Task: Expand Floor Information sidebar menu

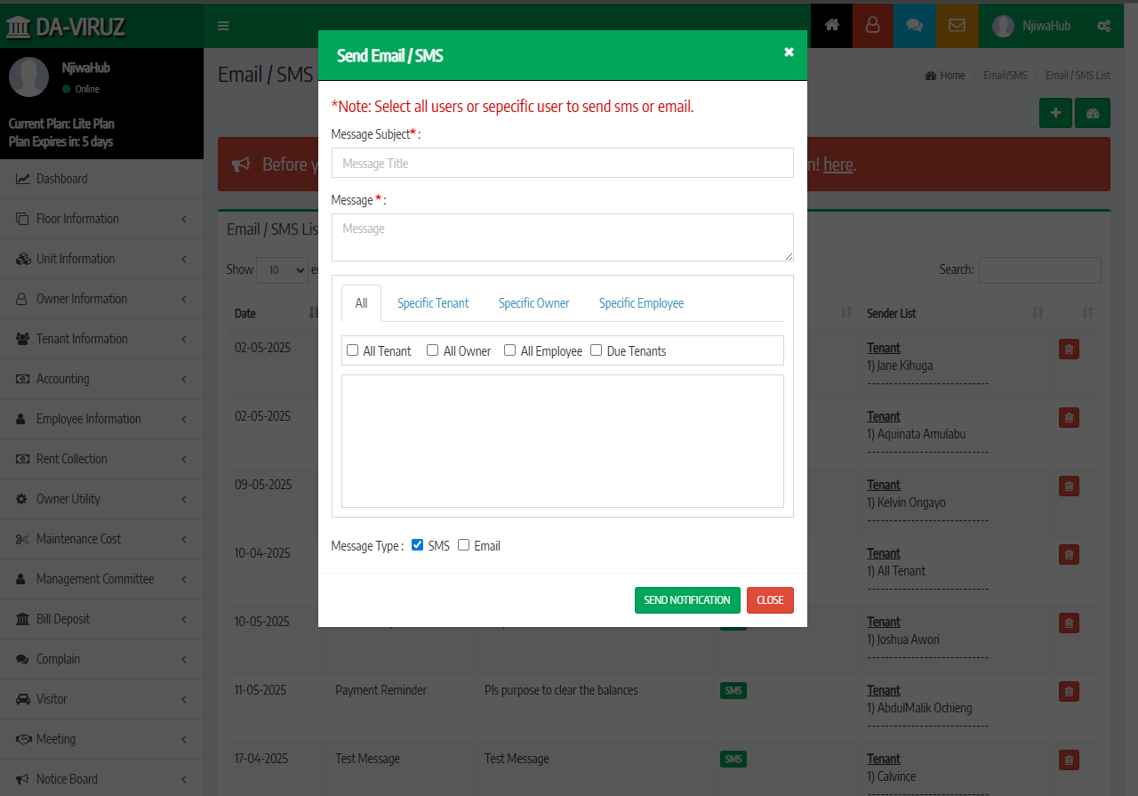Action: pyautogui.click(x=101, y=219)
